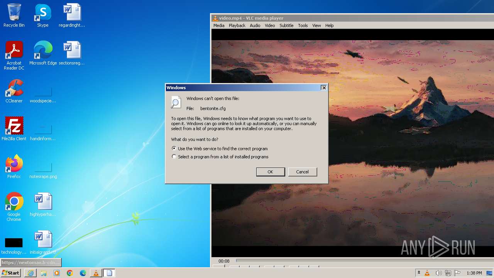Open VLC Video menu

click(270, 25)
